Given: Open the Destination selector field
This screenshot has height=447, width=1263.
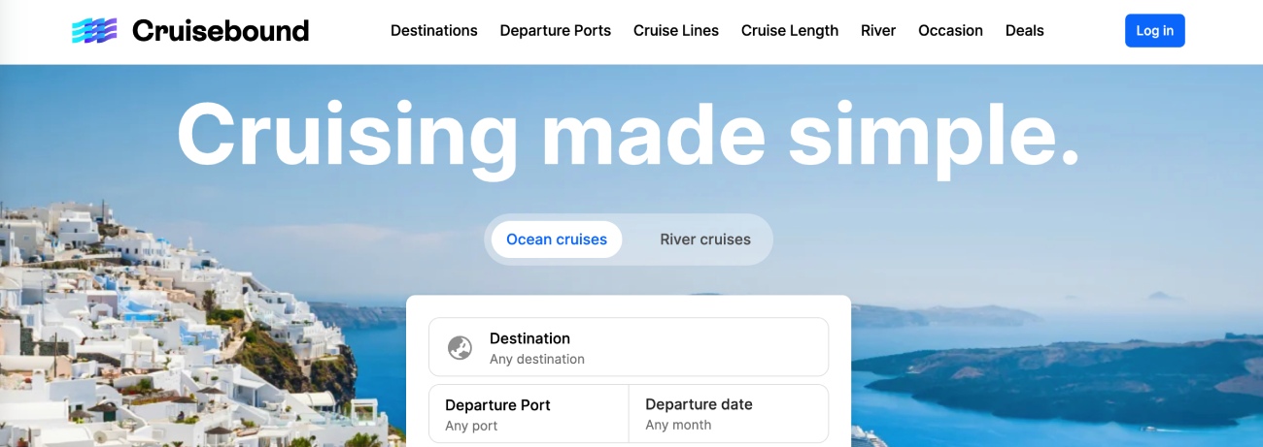Looking at the screenshot, I should point(629,347).
